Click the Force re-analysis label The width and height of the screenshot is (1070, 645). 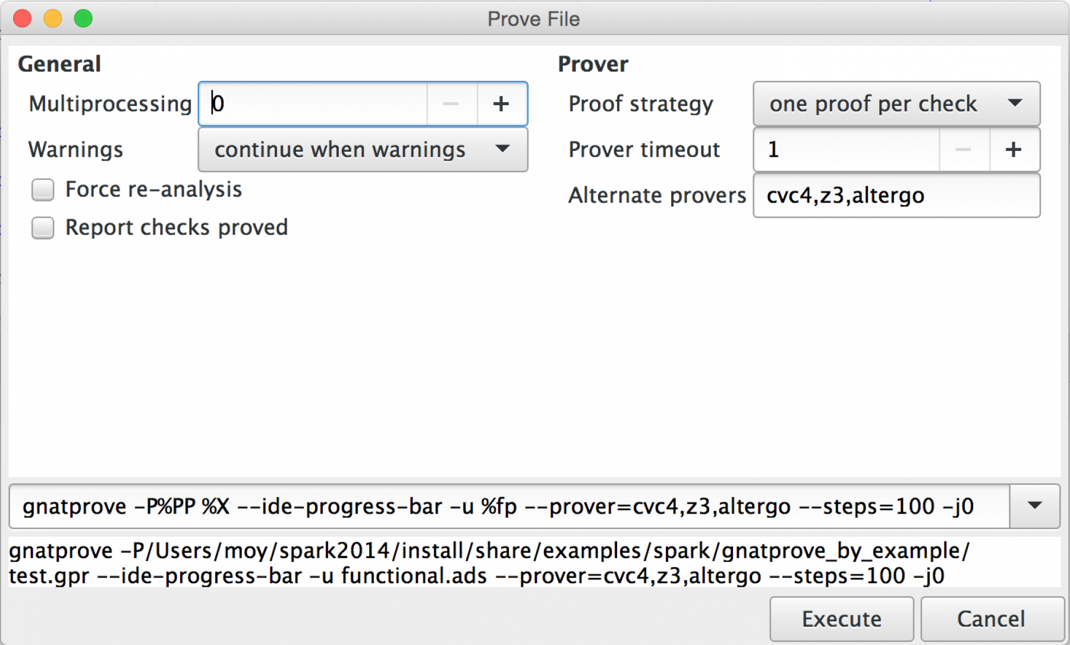[x=153, y=189]
